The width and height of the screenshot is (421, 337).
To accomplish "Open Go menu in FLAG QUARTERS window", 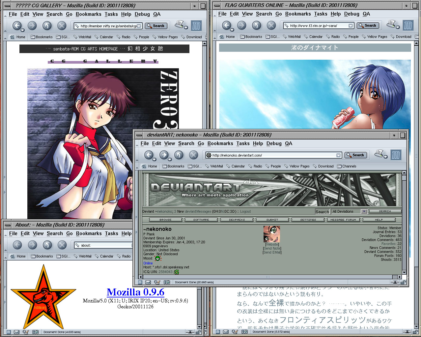I will point(279,14).
